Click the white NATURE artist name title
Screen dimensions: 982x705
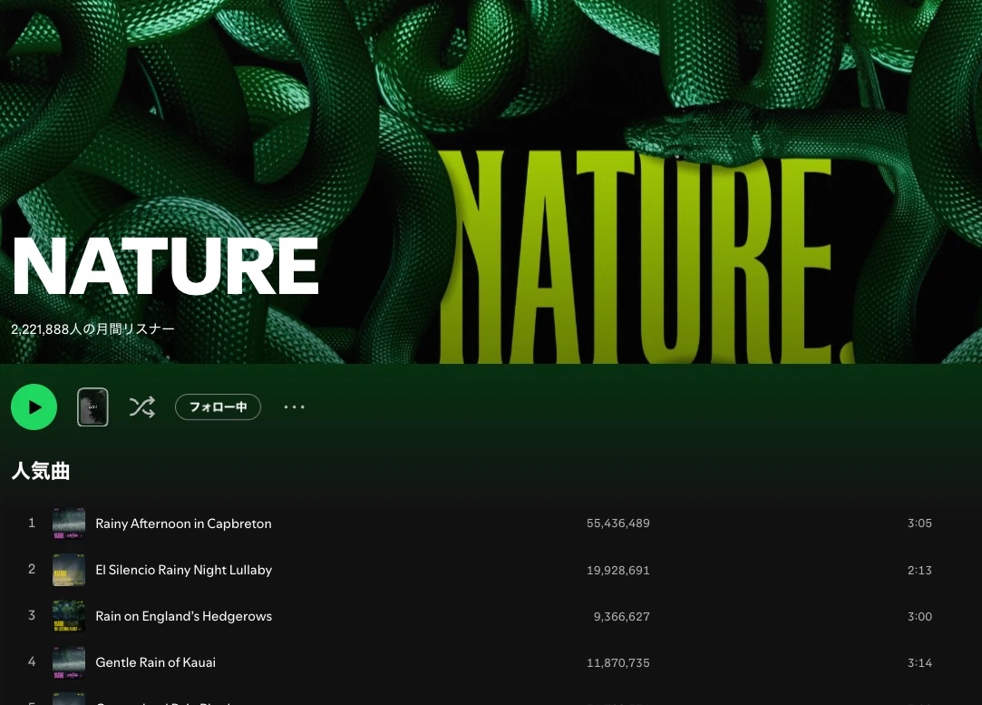point(165,266)
